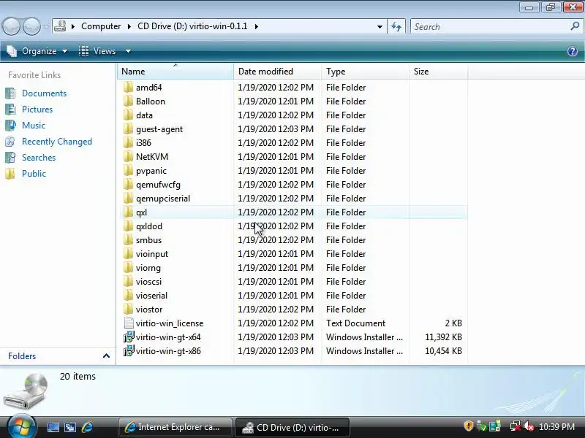The image size is (585, 438).
Task: Click the Forward navigation arrow button
Action: coord(31,26)
